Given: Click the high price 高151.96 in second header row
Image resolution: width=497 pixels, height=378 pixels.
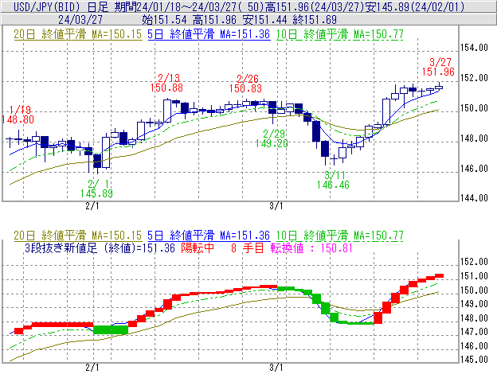Looking at the screenshot, I should pyautogui.click(x=214, y=20).
